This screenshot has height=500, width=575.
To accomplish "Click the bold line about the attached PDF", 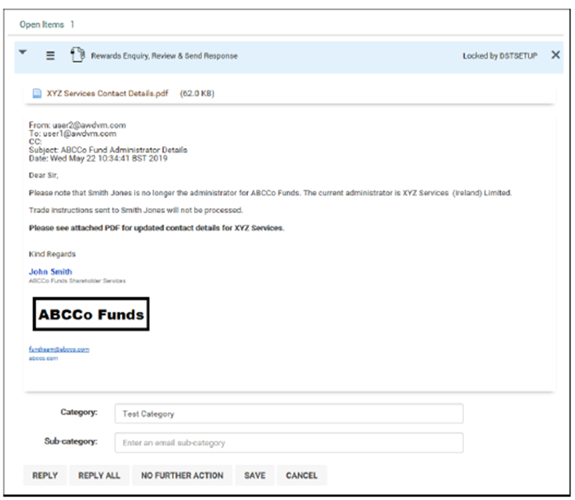I will 156,228.
